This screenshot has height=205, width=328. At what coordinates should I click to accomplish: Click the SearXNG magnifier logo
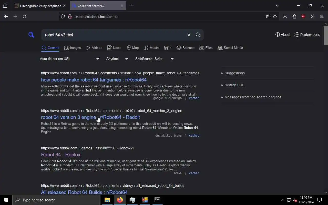(x=31, y=35)
